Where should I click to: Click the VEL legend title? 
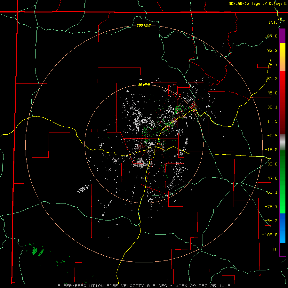281,19
